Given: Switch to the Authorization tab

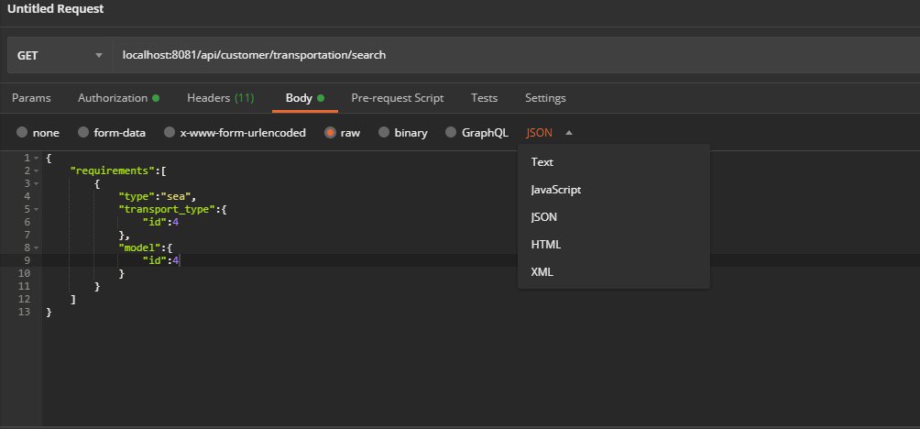Looking at the screenshot, I should (118, 98).
